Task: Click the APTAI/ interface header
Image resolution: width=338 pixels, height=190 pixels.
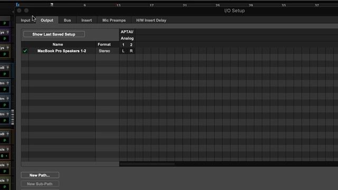Action: click(x=127, y=32)
